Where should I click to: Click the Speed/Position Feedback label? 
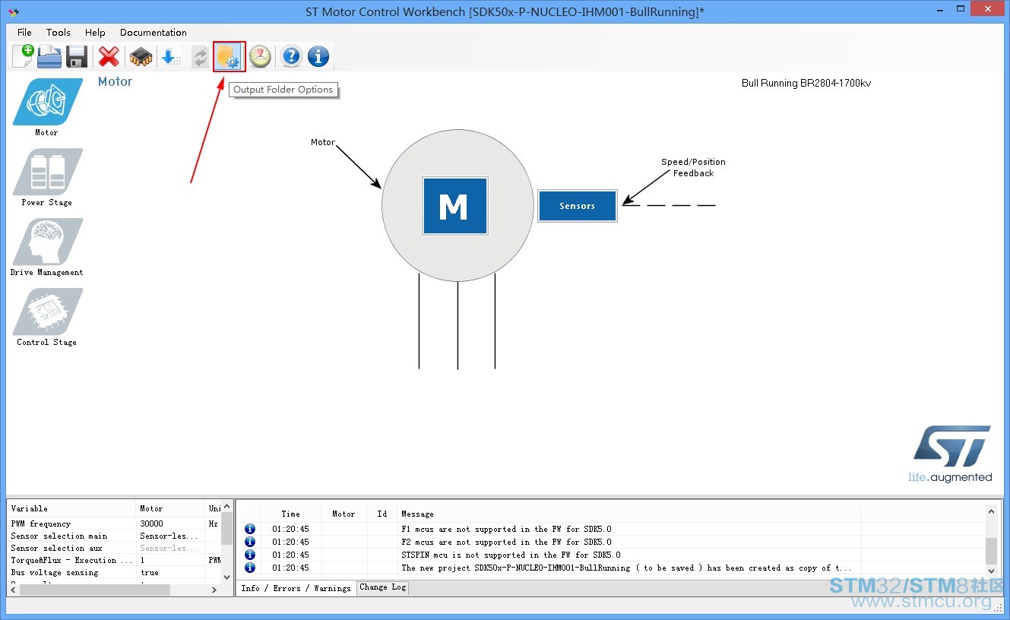[x=693, y=167]
